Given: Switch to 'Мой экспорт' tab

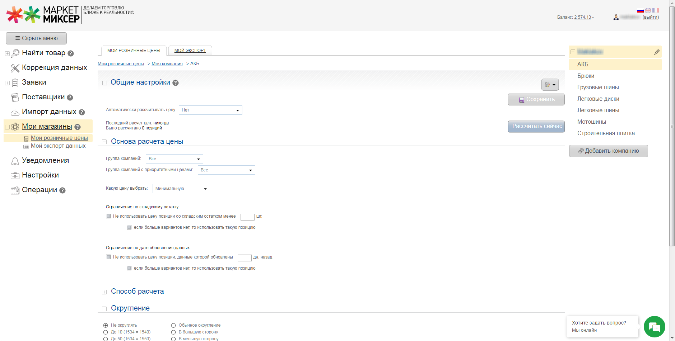Looking at the screenshot, I should pyautogui.click(x=190, y=51).
